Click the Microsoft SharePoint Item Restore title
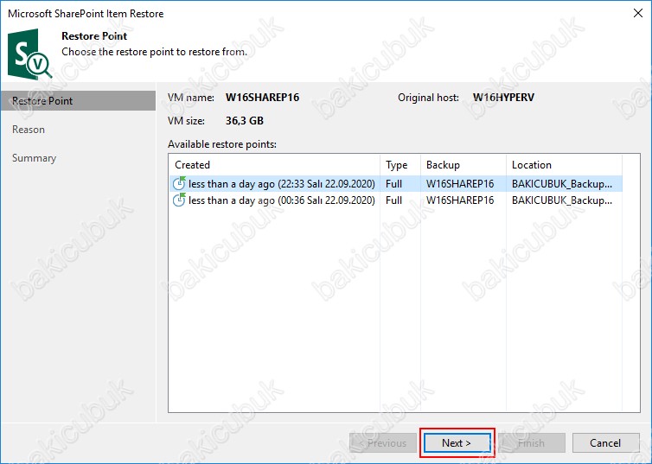652x464 pixels. (86, 14)
